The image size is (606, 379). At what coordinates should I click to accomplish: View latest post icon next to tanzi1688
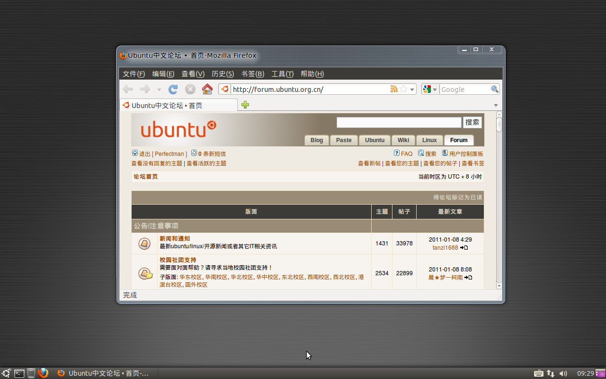click(x=464, y=248)
